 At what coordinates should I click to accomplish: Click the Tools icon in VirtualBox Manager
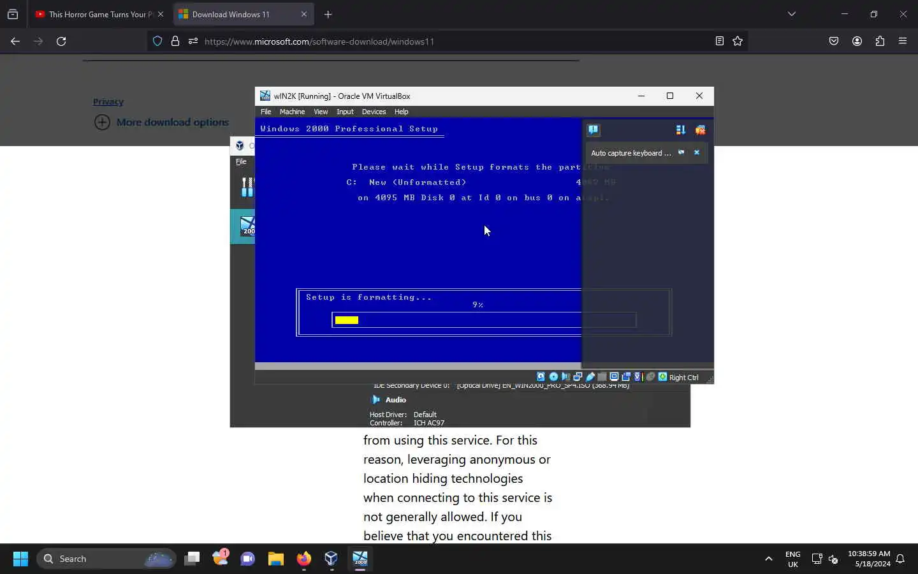click(x=247, y=187)
